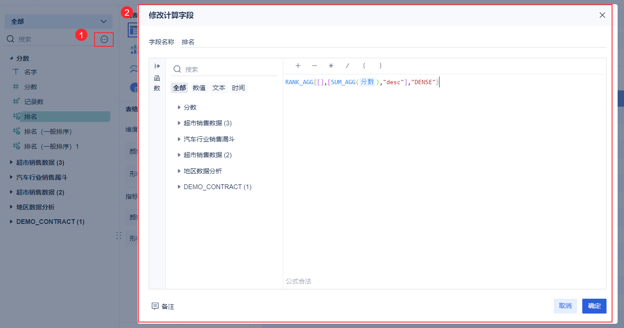Click the 公式合法 status text
This screenshot has height=328, width=624.
(299, 281)
